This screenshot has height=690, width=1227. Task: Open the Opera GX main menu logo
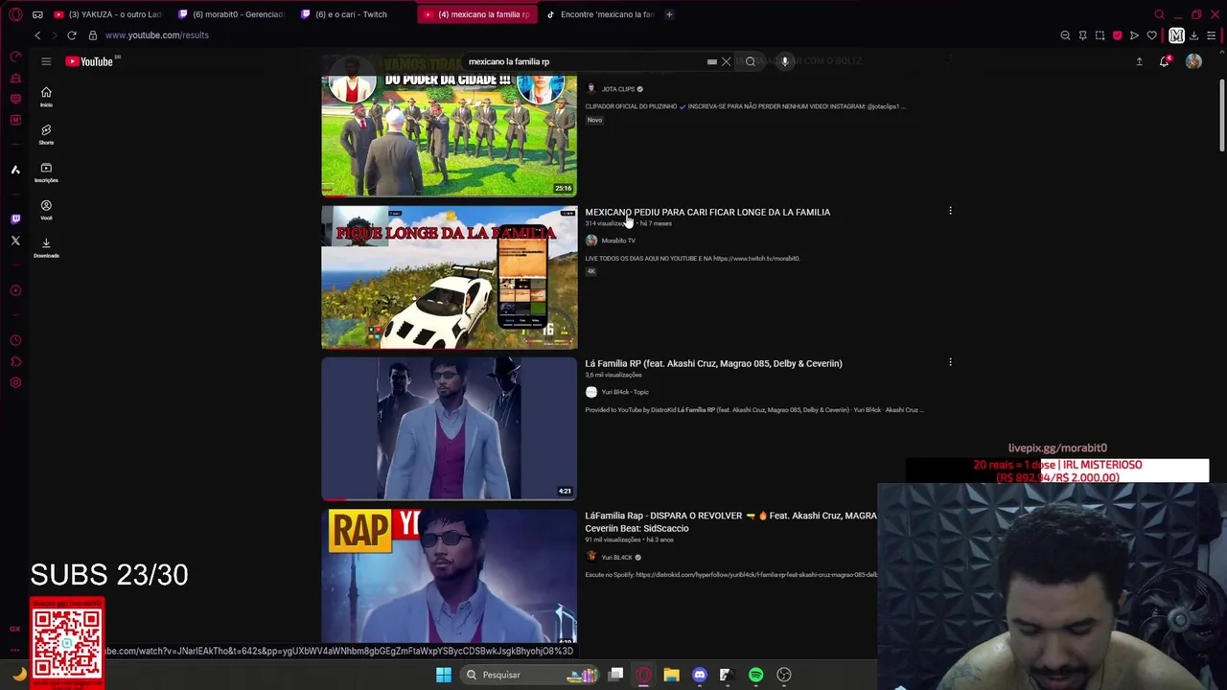pyautogui.click(x=15, y=14)
